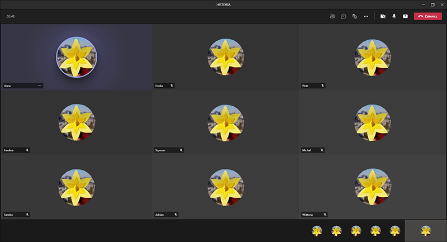This screenshot has width=447, height=242.
Task: Click the red Zakończ button
Action: 427,16
